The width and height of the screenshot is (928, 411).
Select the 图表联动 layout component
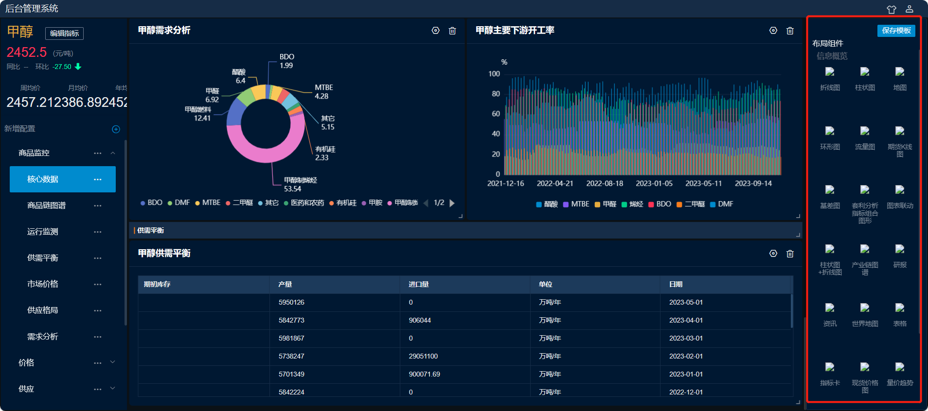900,197
